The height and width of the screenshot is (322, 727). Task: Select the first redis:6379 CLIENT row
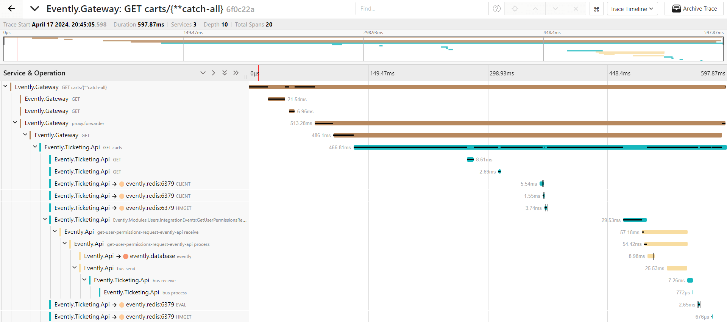149,184
